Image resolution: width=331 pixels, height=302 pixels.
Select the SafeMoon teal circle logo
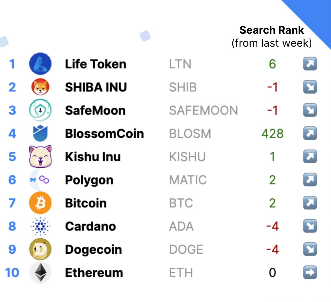tap(40, 110)
